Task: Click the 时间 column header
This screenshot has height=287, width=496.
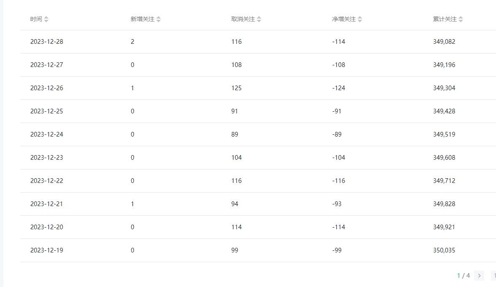Action: tap(36, 19)
